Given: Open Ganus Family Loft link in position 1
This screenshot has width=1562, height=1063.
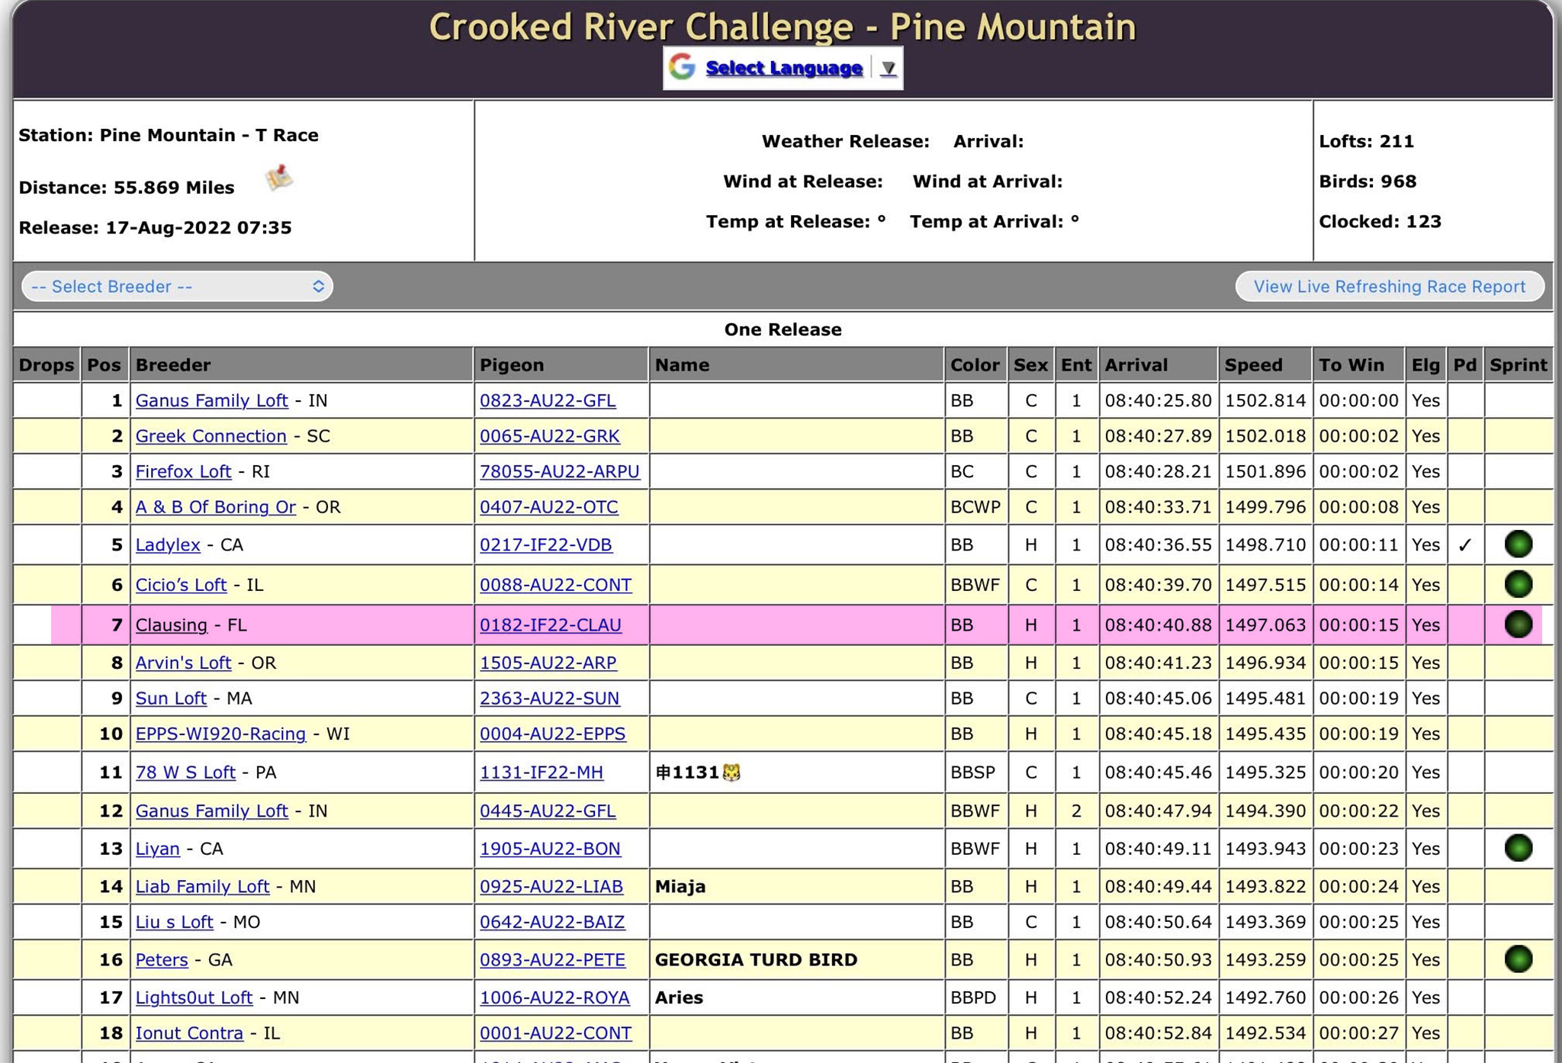Looking at the screenshot, I should click(211, 400).
